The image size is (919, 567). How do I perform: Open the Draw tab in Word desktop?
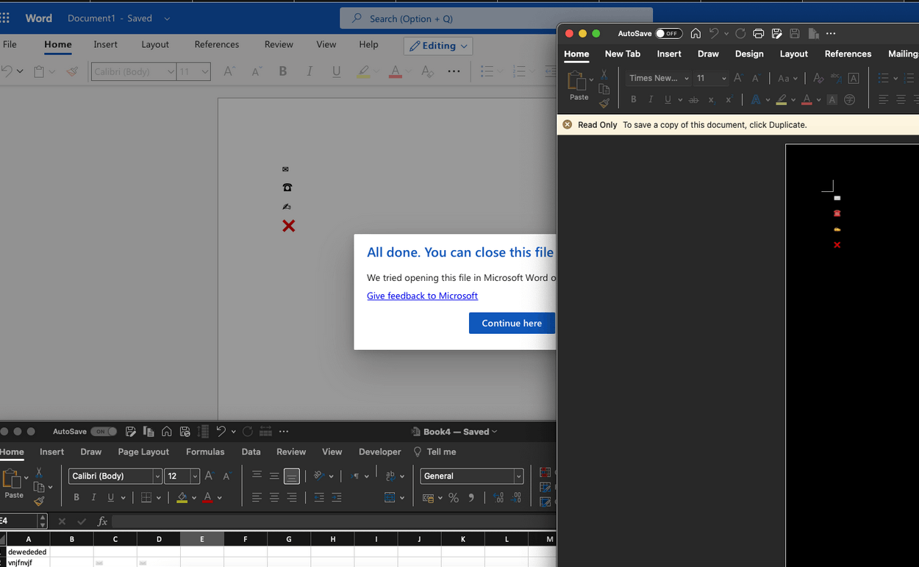tap(708, 54)
